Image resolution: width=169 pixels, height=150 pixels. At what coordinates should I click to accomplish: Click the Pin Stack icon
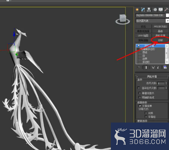point(139,67)
